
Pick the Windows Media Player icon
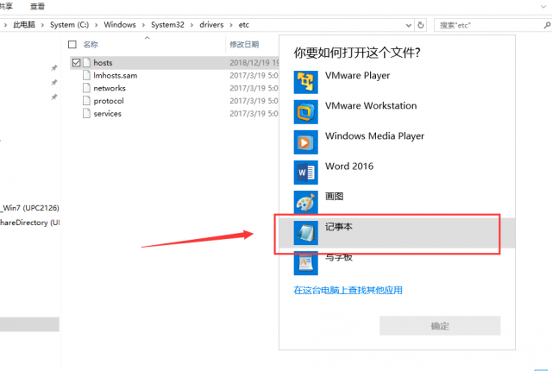point(305,142)
